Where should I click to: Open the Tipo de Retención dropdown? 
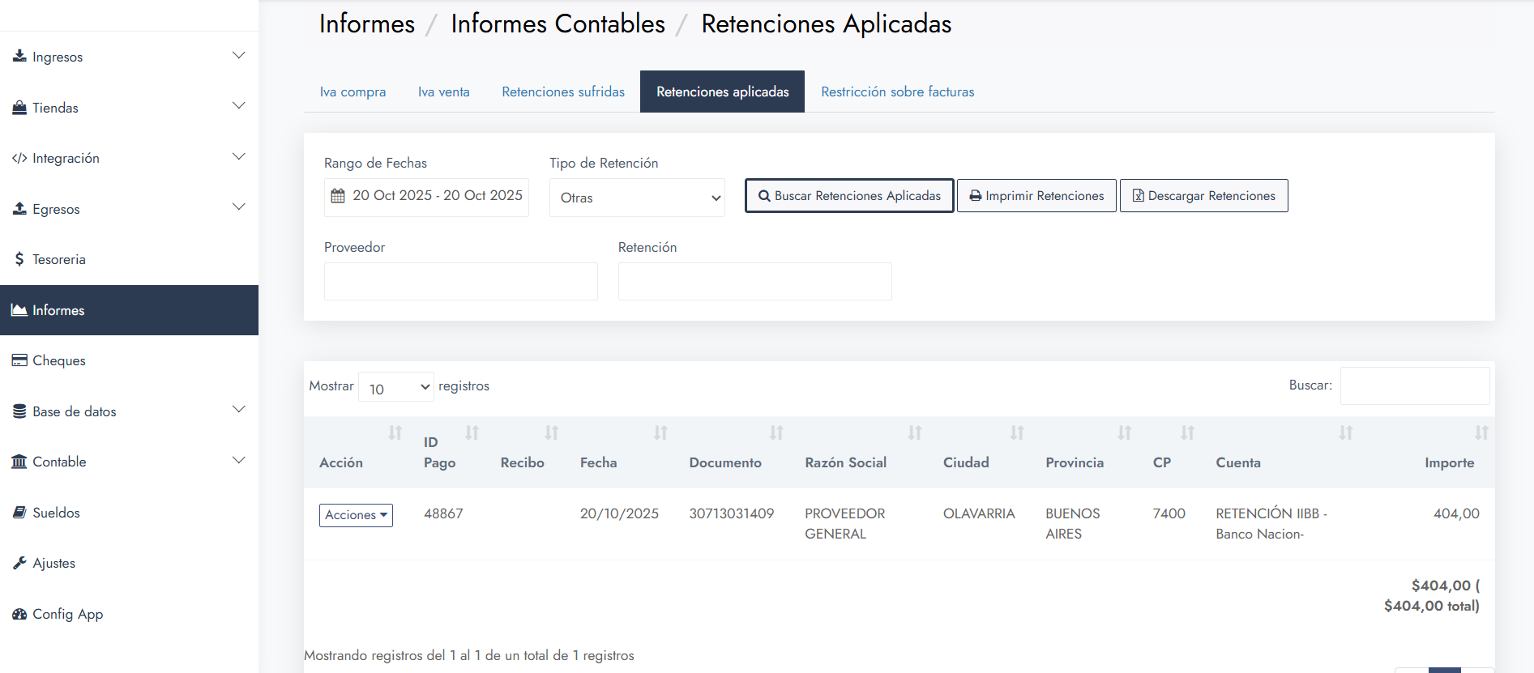(x=636, y=198)
